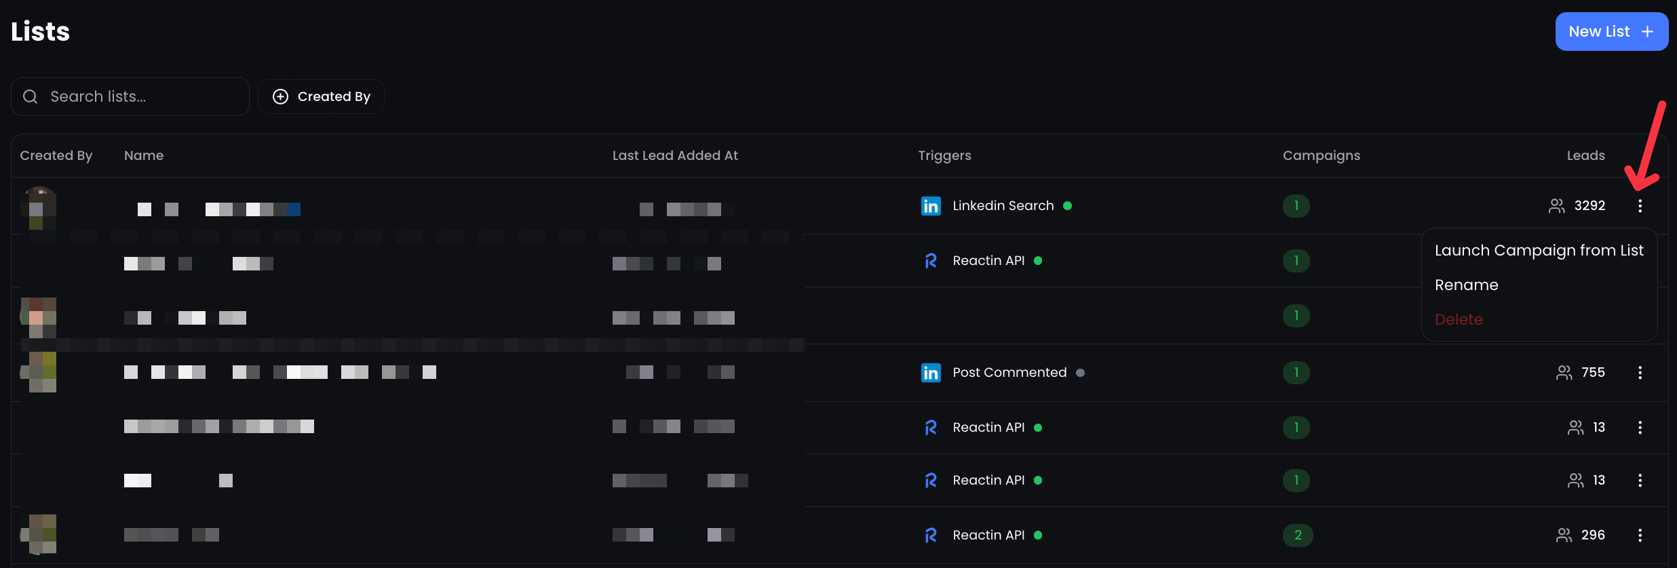Click the New List button
The image size is (1677, 568).
tap(1611, 32)
